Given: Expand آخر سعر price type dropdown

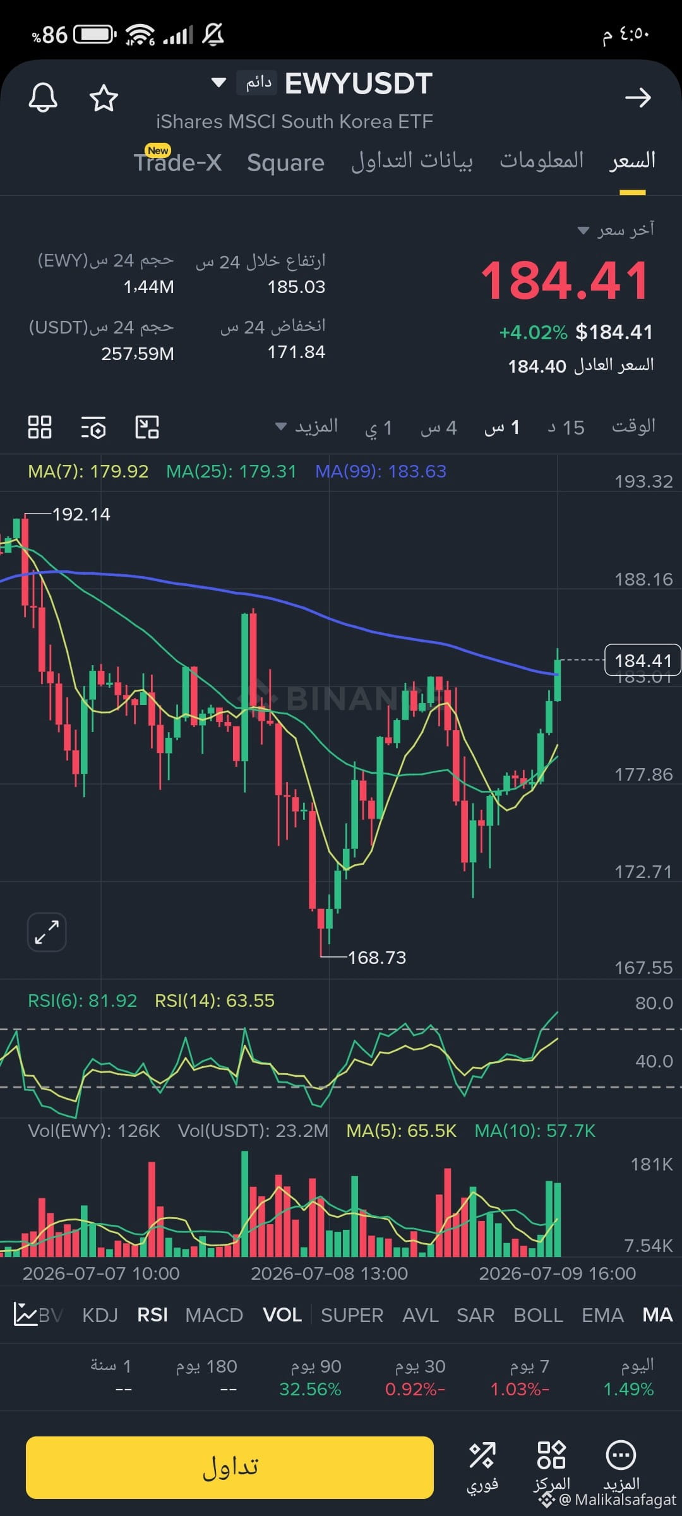Looking at the screenshot, I should (x=616, y=230).
